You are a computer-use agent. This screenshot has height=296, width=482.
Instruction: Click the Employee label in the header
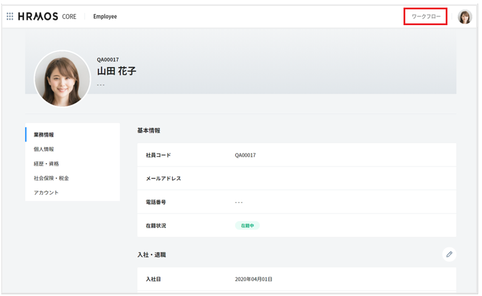(105, 16)
